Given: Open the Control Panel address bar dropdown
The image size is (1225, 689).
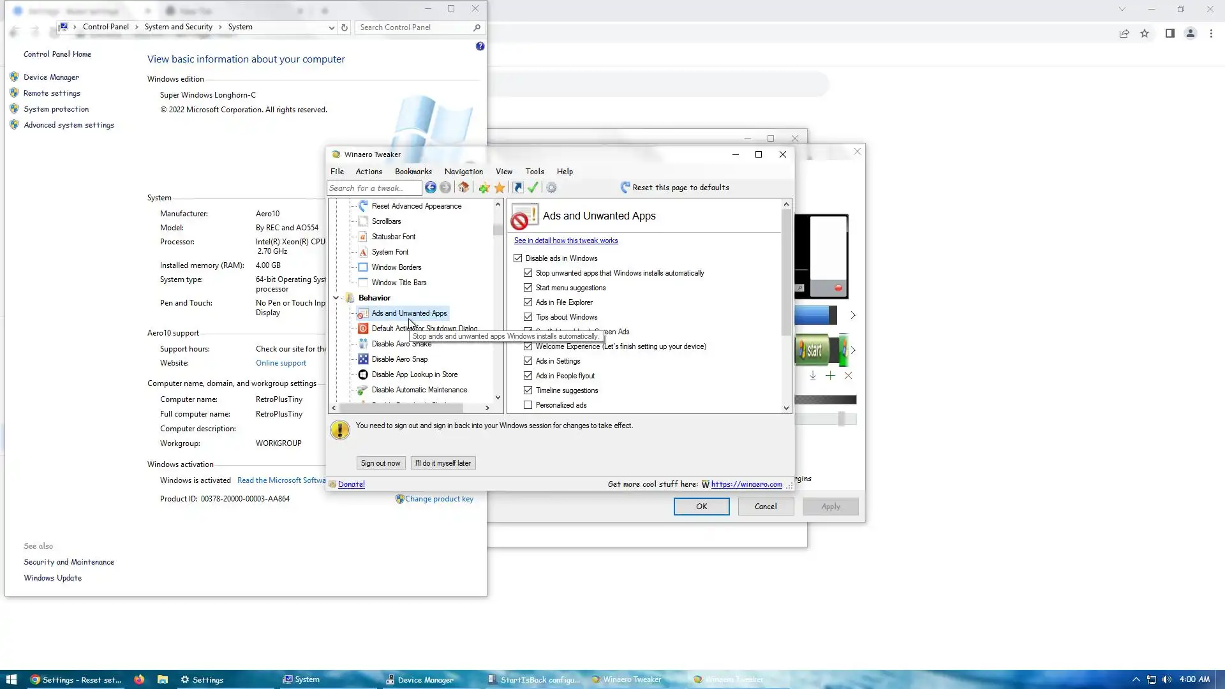Looking at the screenshot, I should [x=331, y=27].
